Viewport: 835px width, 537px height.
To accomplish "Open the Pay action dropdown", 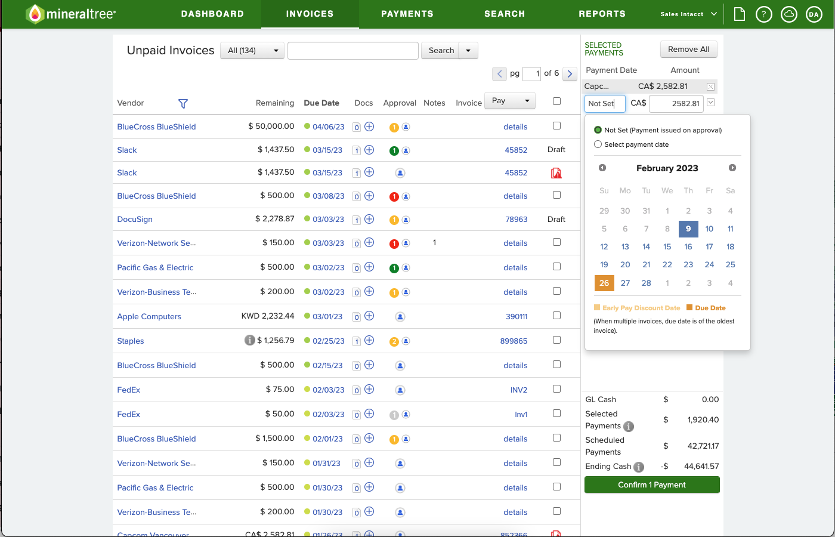I will 510,101.
